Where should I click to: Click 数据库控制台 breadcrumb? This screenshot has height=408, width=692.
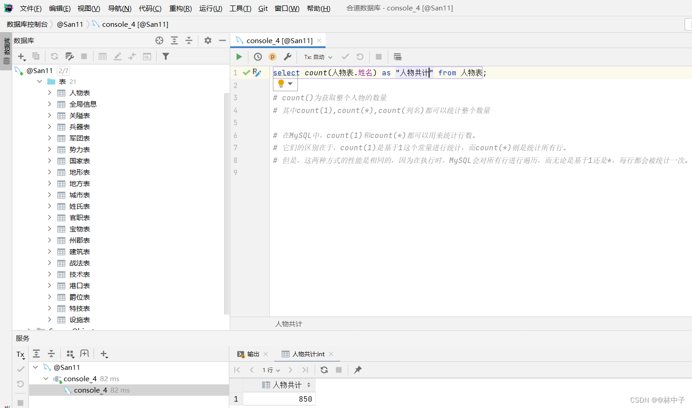tap(27, 24)
